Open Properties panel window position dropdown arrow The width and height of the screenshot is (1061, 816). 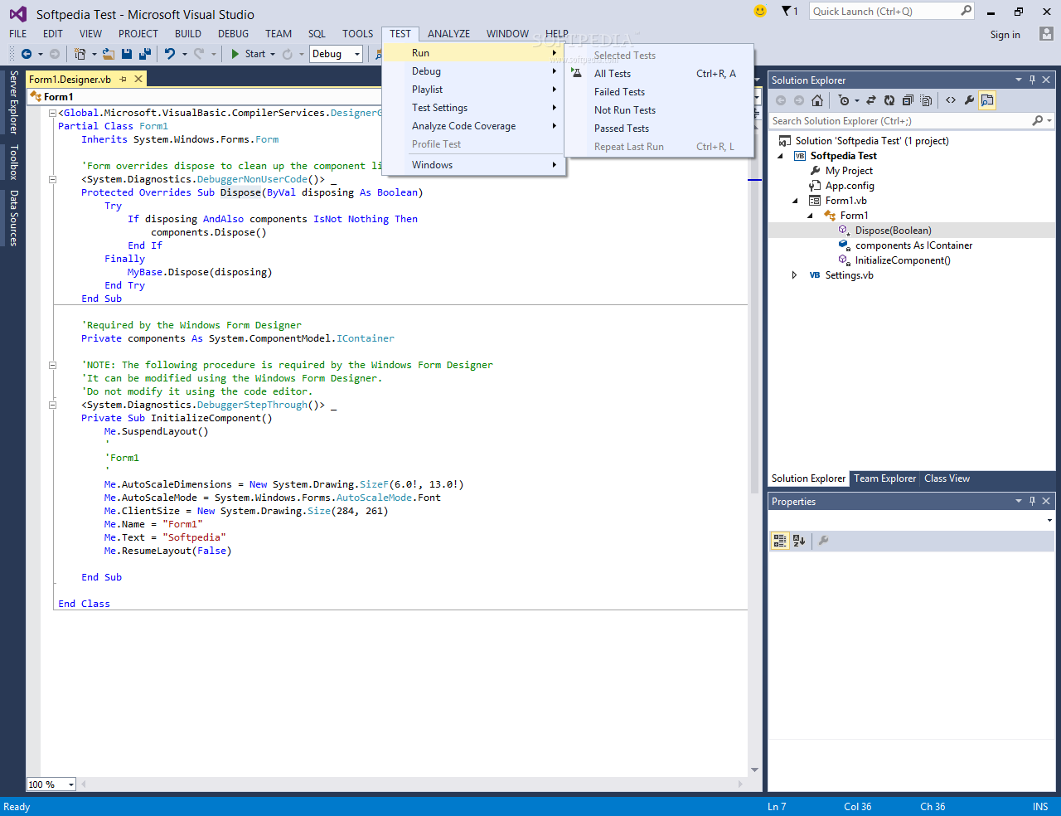1019,501
